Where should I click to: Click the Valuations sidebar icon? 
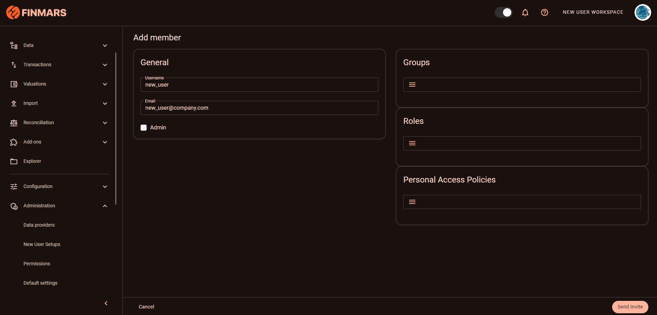pyautogui.click(x=14, y=84)
